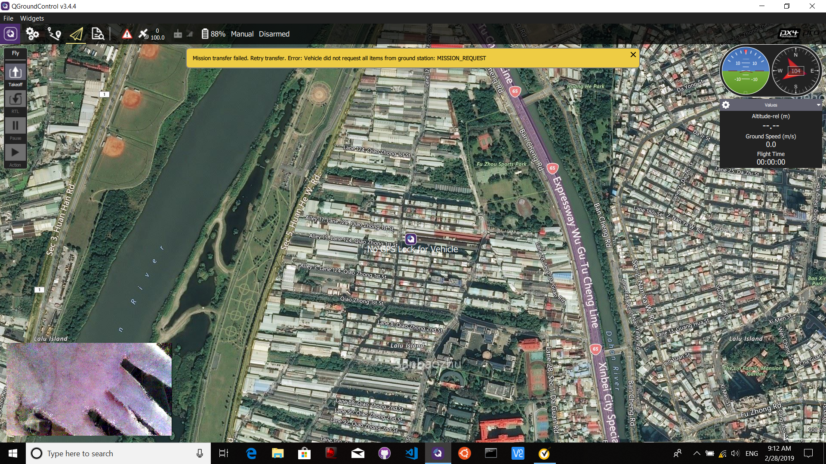Show the GPS satellite status indicator

tap(151, 34)
